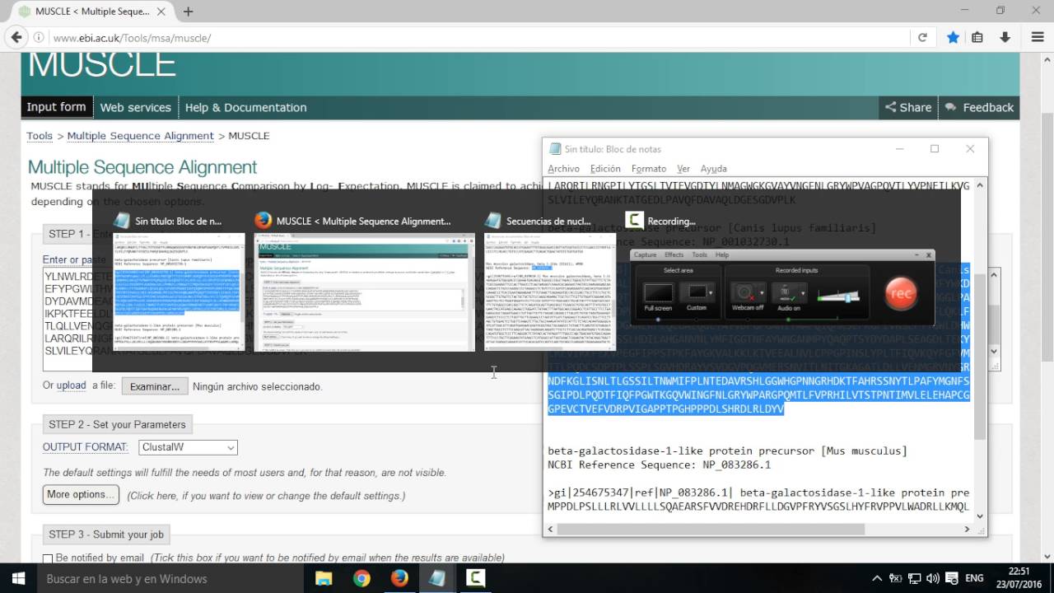Open the Capture menu in Camtasia recorder
Image resolution: width=1054 pixels, height=593 pixels.
[x=645, y=254]
